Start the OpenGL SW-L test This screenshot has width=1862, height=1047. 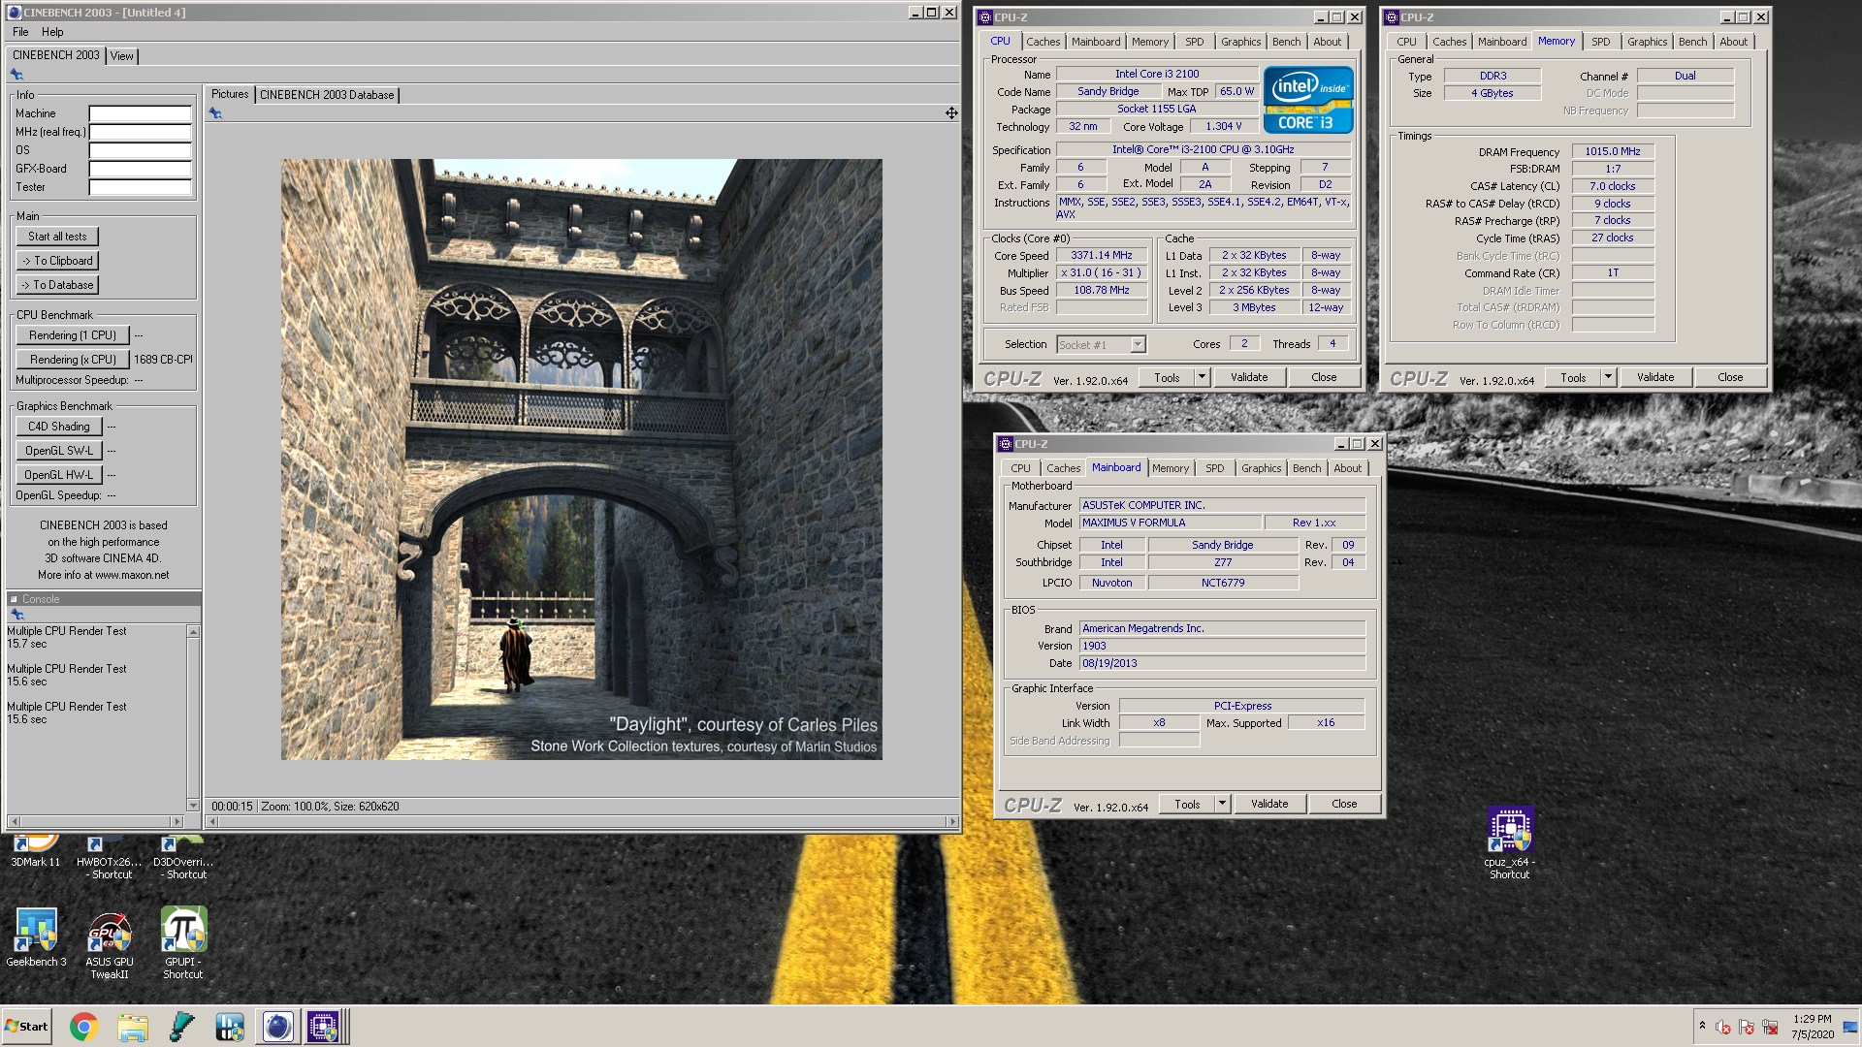click(x=58, y=451)
